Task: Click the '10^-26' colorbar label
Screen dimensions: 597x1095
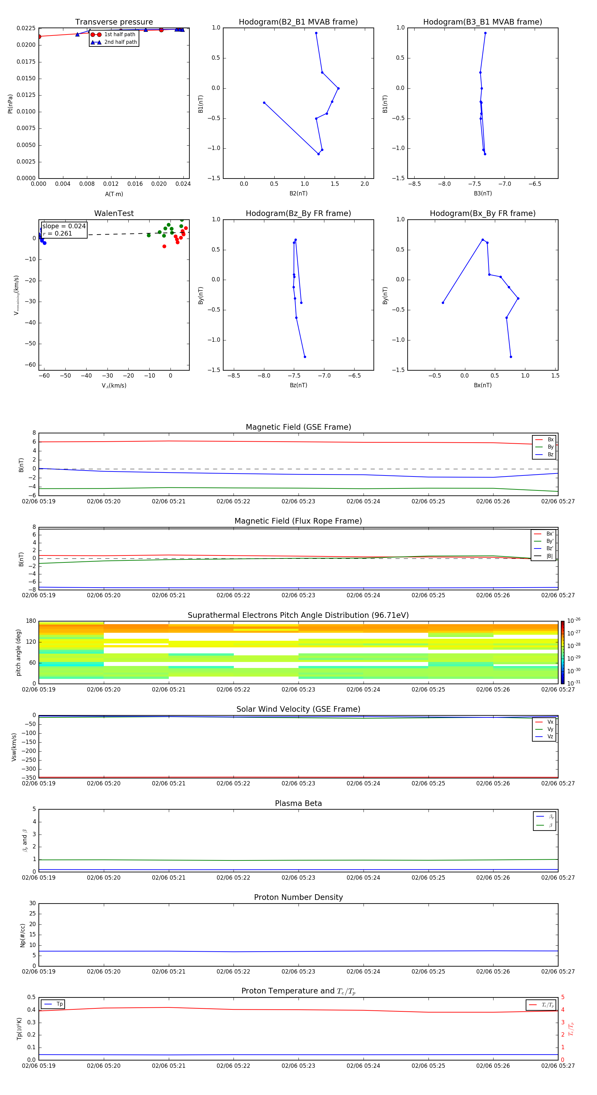Action: [x=574, y=620]
